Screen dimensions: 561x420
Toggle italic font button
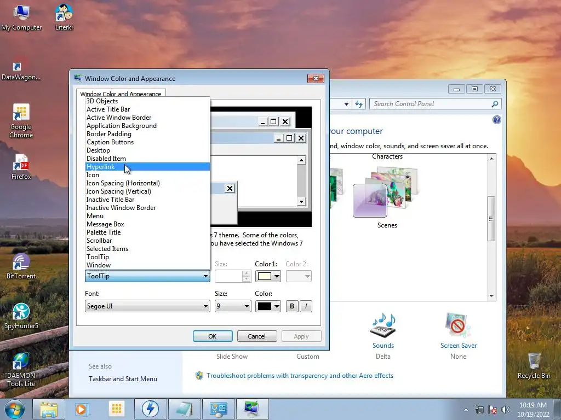[x=306, y=306]
